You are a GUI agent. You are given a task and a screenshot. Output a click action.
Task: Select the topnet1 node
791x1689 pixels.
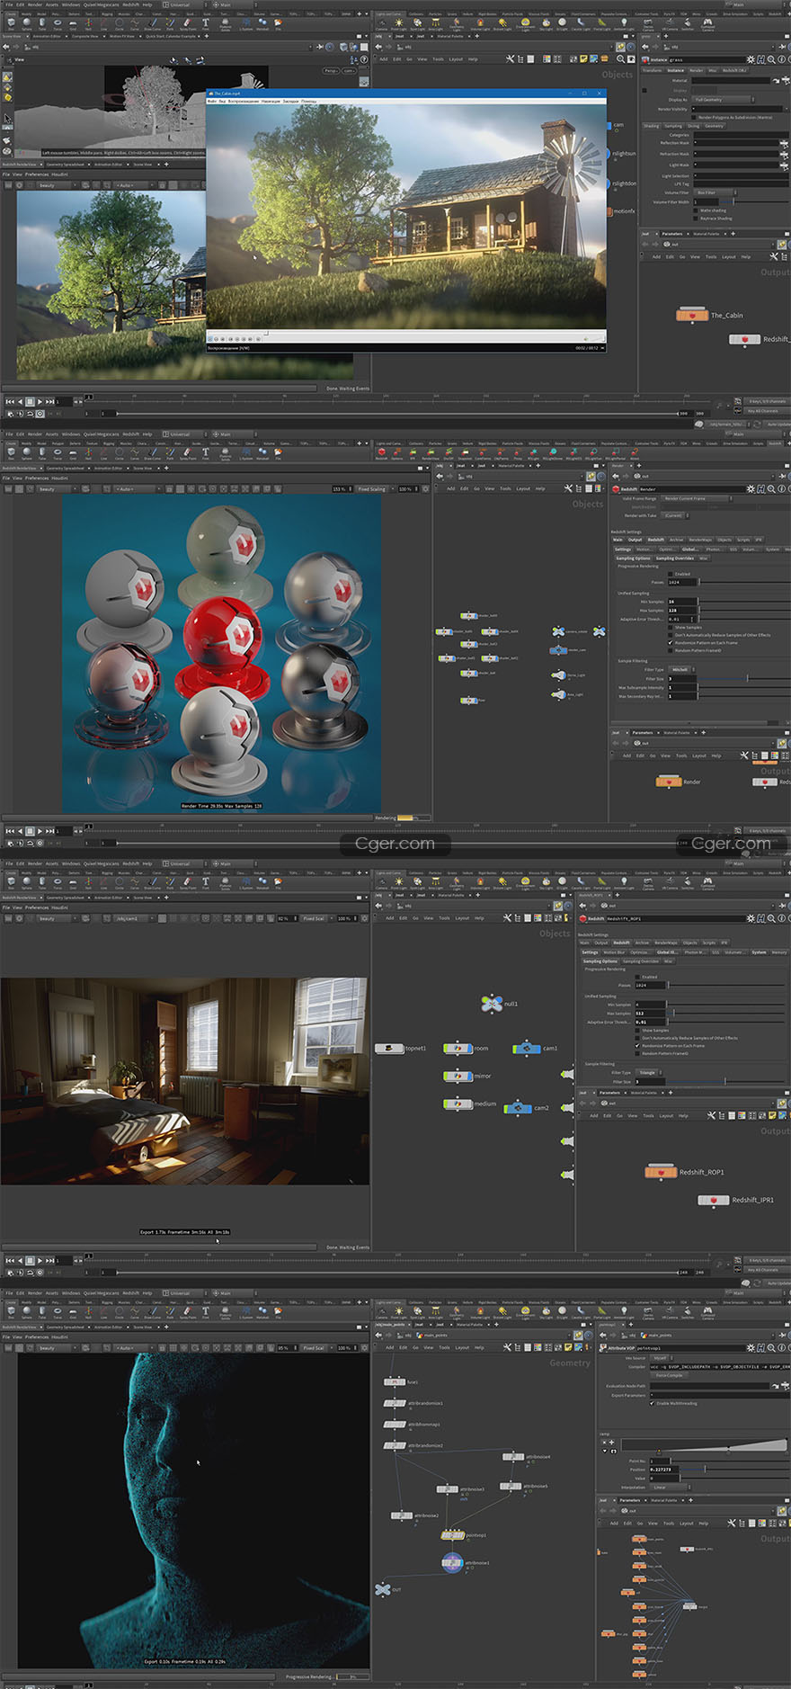click(389, 1048)
